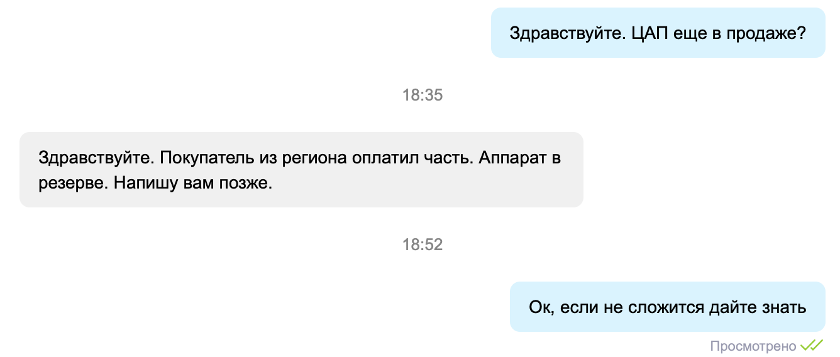The height and width of the screenshot is (357, 840).
Task: Click "дайте знать" in the last message
Action: [758, 307]
